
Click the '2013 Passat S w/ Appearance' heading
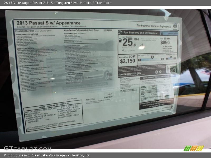click(x=49, y=23)
